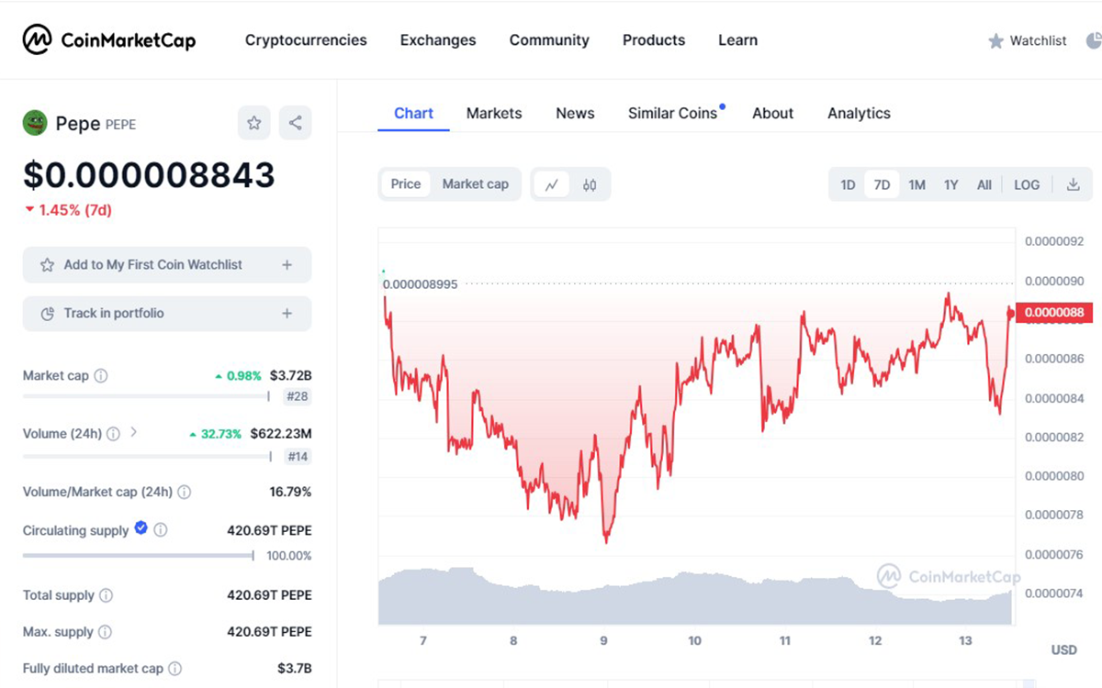Add to My First Coin Watchlist

coord(167,265)
